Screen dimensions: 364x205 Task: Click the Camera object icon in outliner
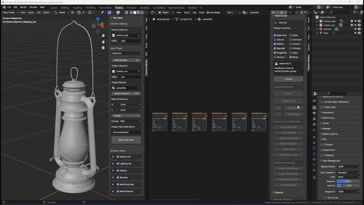321,29
